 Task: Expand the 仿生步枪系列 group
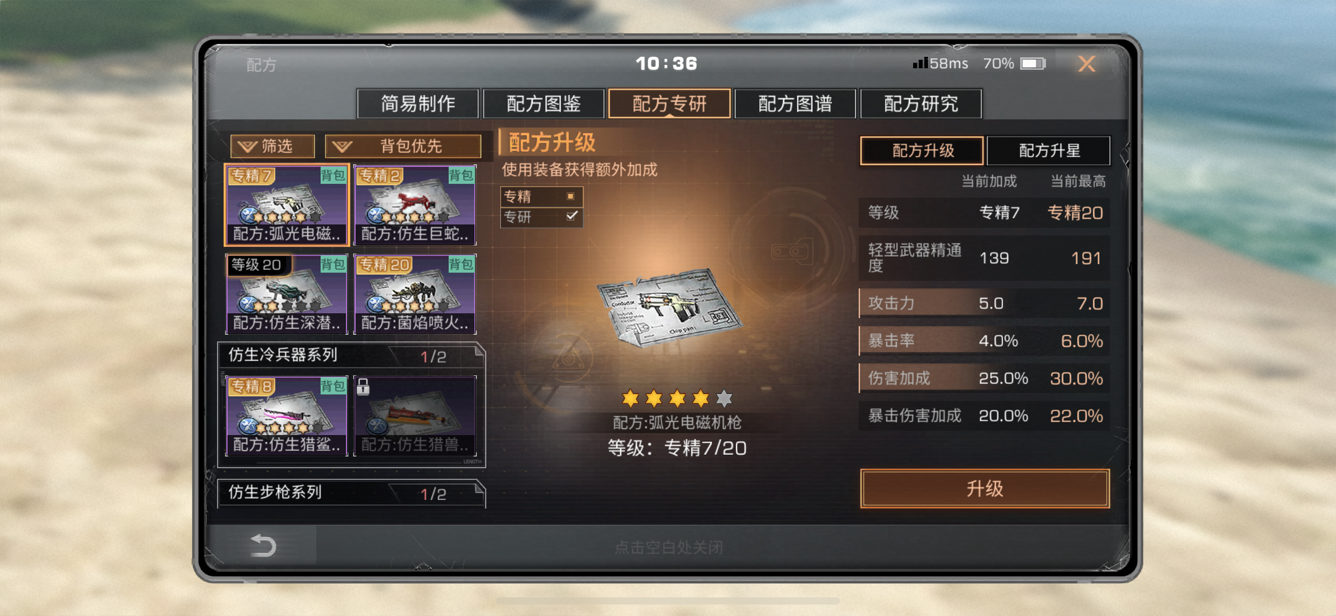[351, 493]
